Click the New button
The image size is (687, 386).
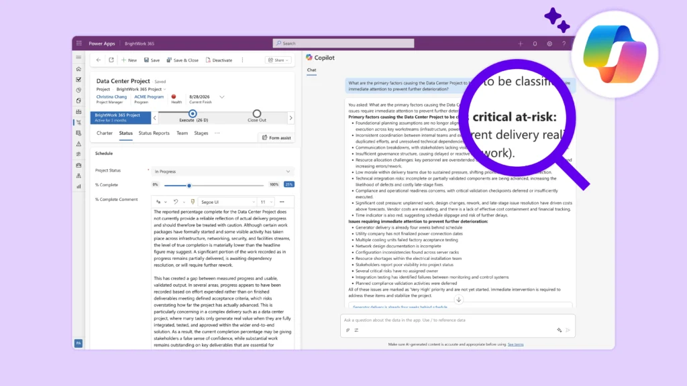129,60
